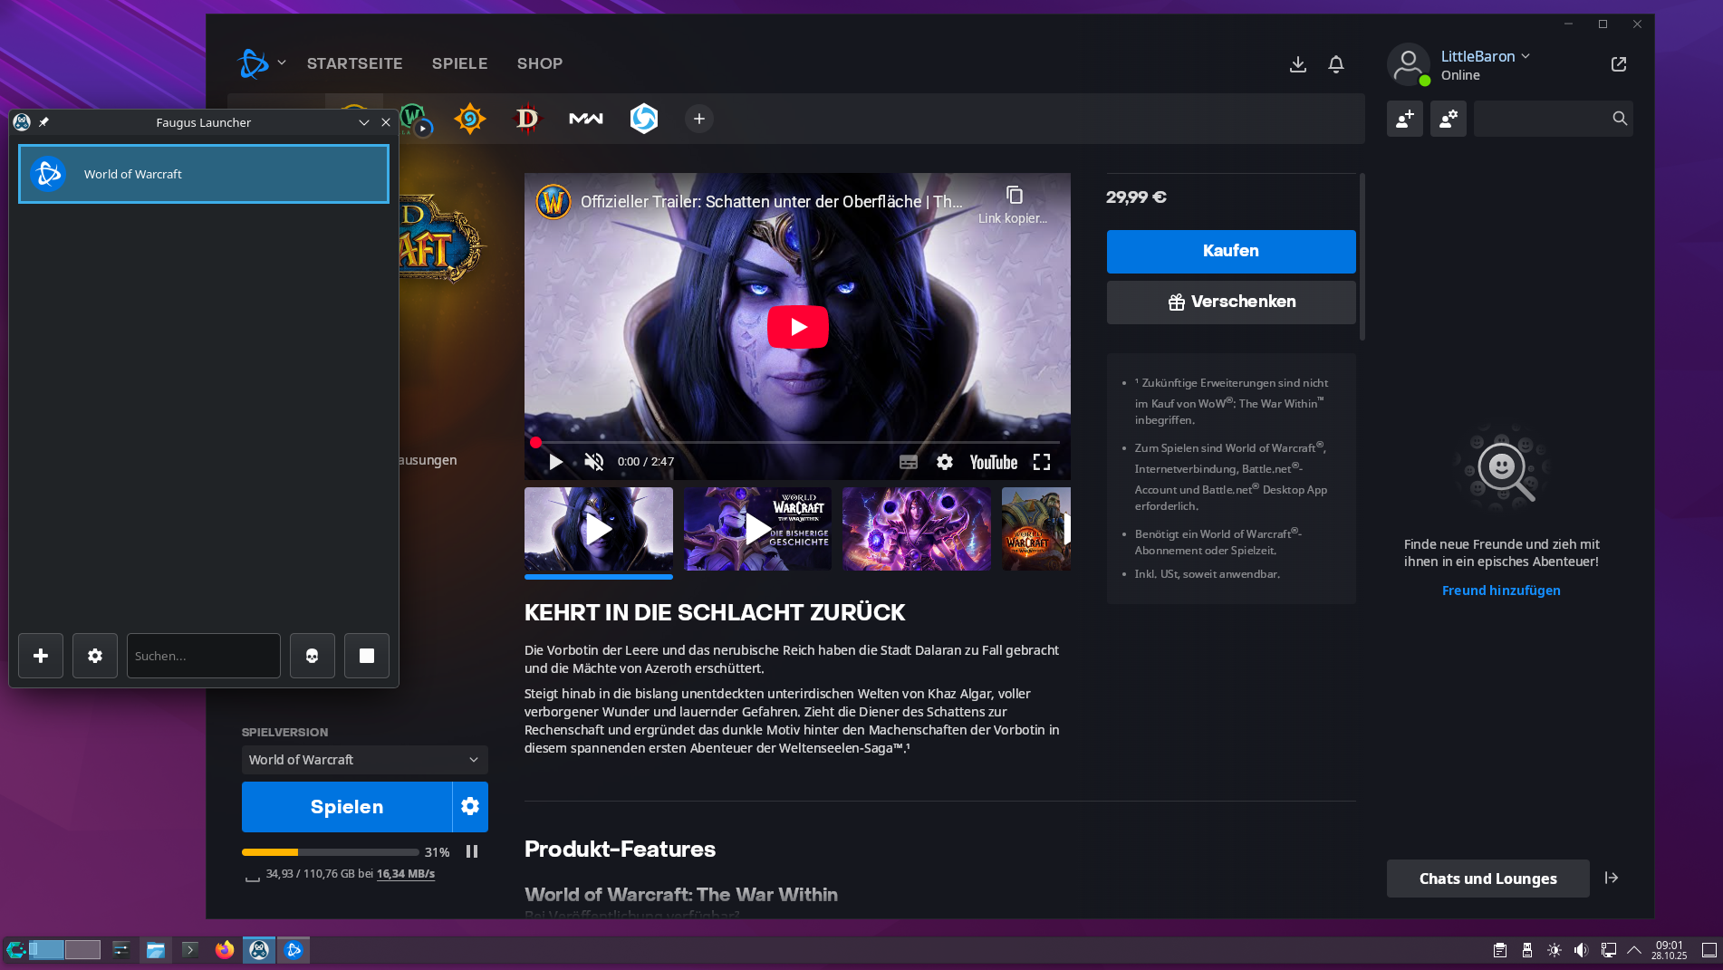The image size is (1723, 970).
Task: Click the download progress bar at 31%
Action: coord(330,852)
